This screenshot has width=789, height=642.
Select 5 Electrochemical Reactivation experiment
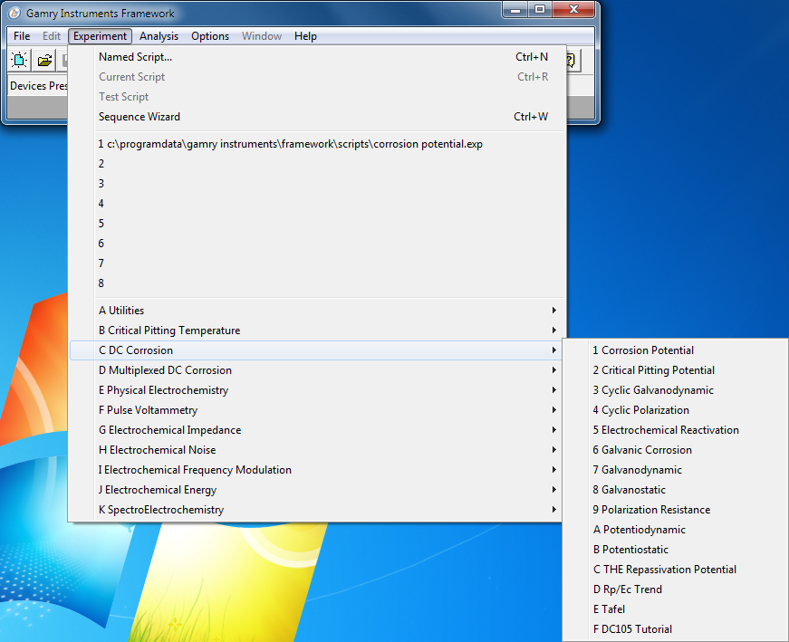pyautogui.click(x=676, y=430)
